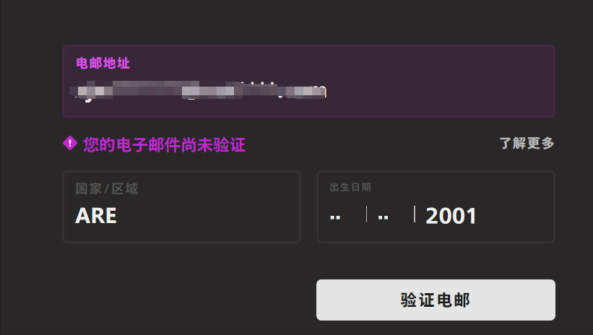The width and height of the screenshot is (593, 335).
Task: Open the 了解更多 link
Action: click(x=527, y=143)
